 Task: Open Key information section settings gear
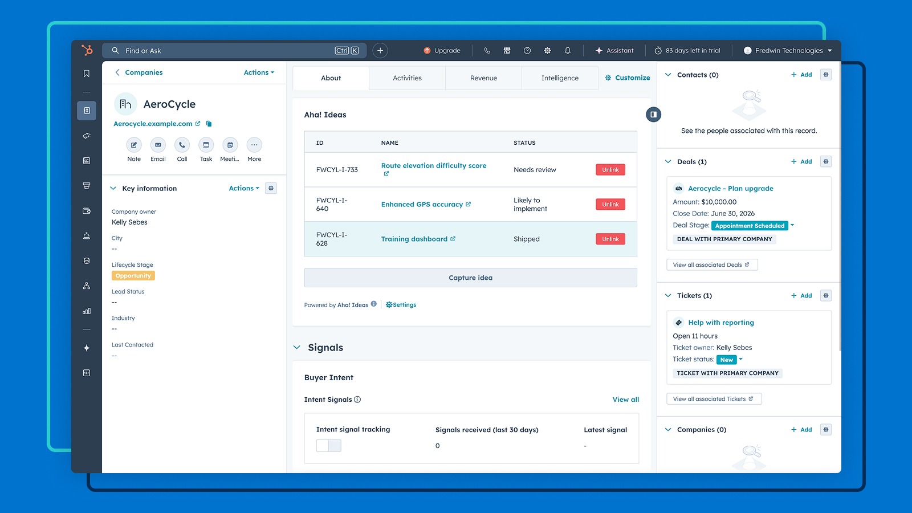[x=271, y=188]
